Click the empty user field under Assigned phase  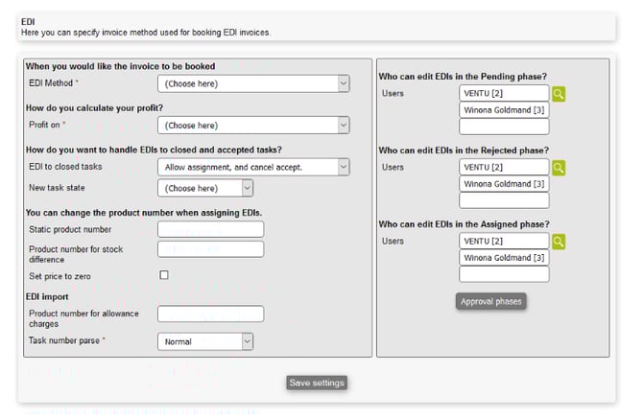[x=504, y=274]
